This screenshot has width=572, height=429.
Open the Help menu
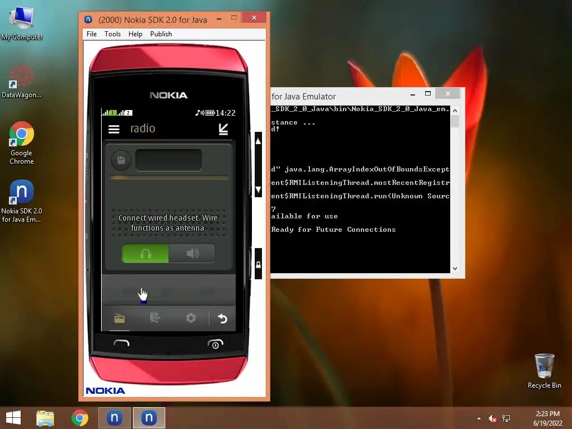point(135,34)
